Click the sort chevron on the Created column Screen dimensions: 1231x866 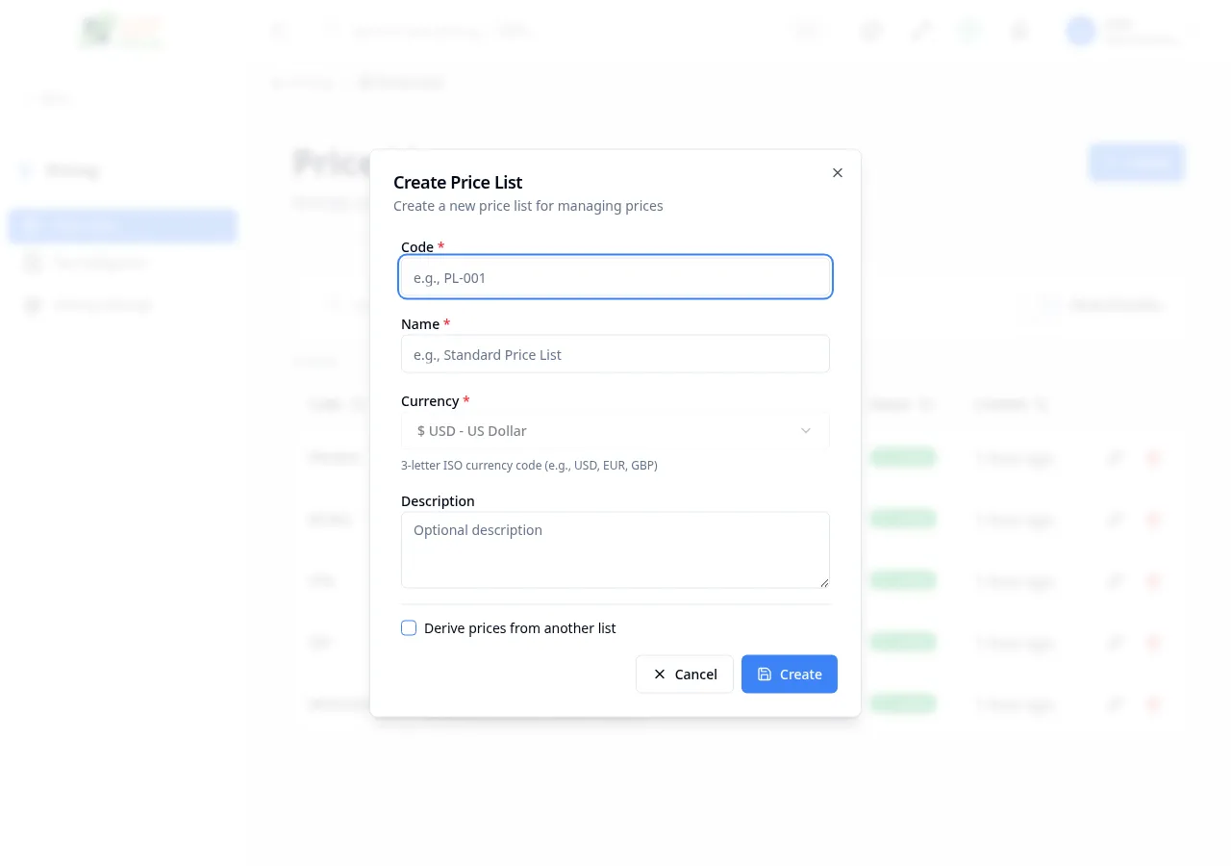(x=1043, y=404)
